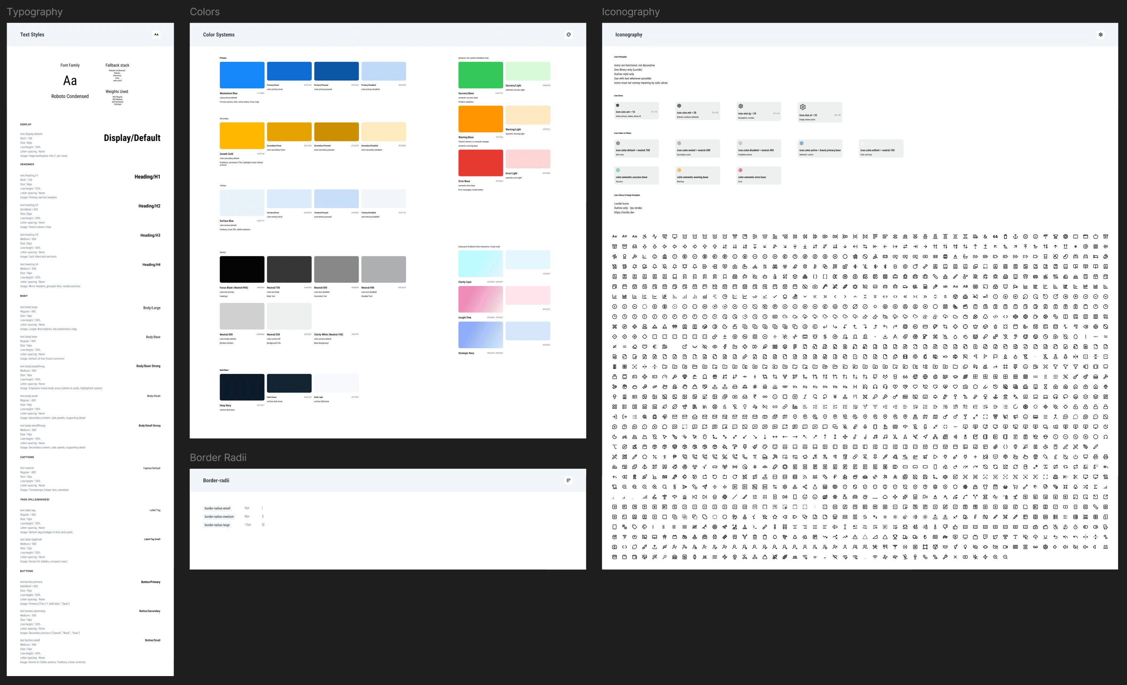
Task: Click the Aa icon in the Text Styles header
Action: 156,34
